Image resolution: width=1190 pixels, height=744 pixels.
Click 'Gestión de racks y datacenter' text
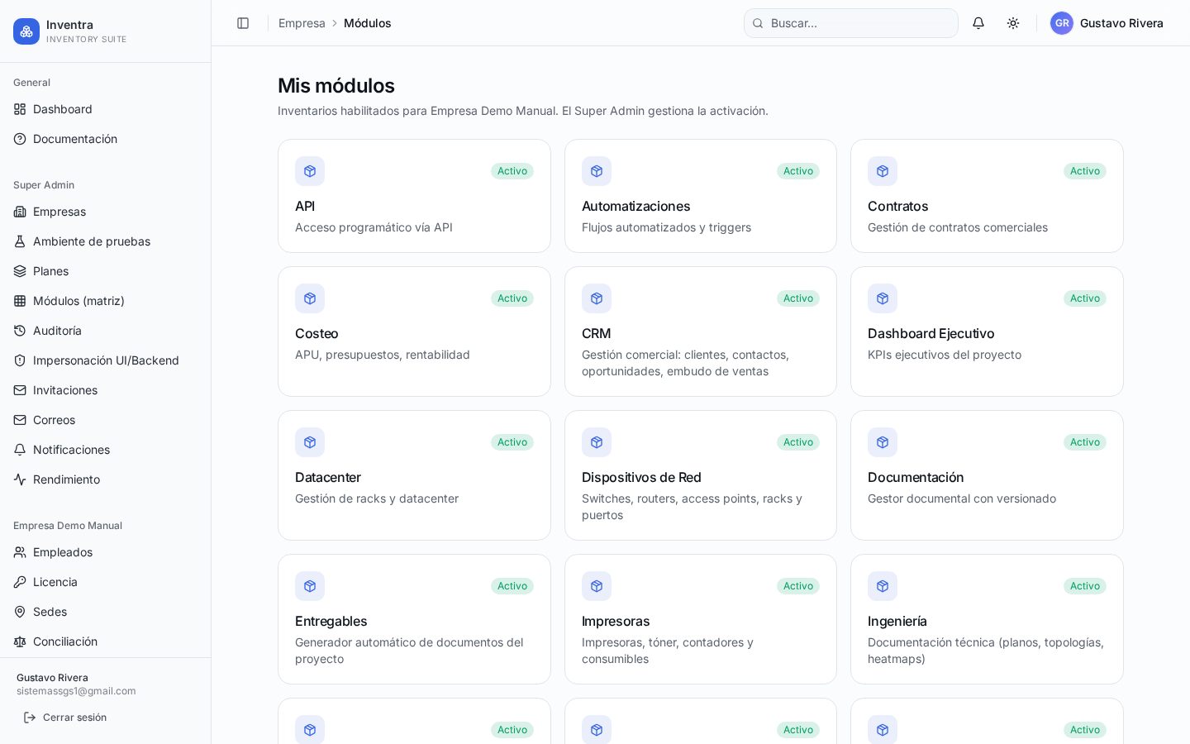pyautogui.click(x=377, y=498)
